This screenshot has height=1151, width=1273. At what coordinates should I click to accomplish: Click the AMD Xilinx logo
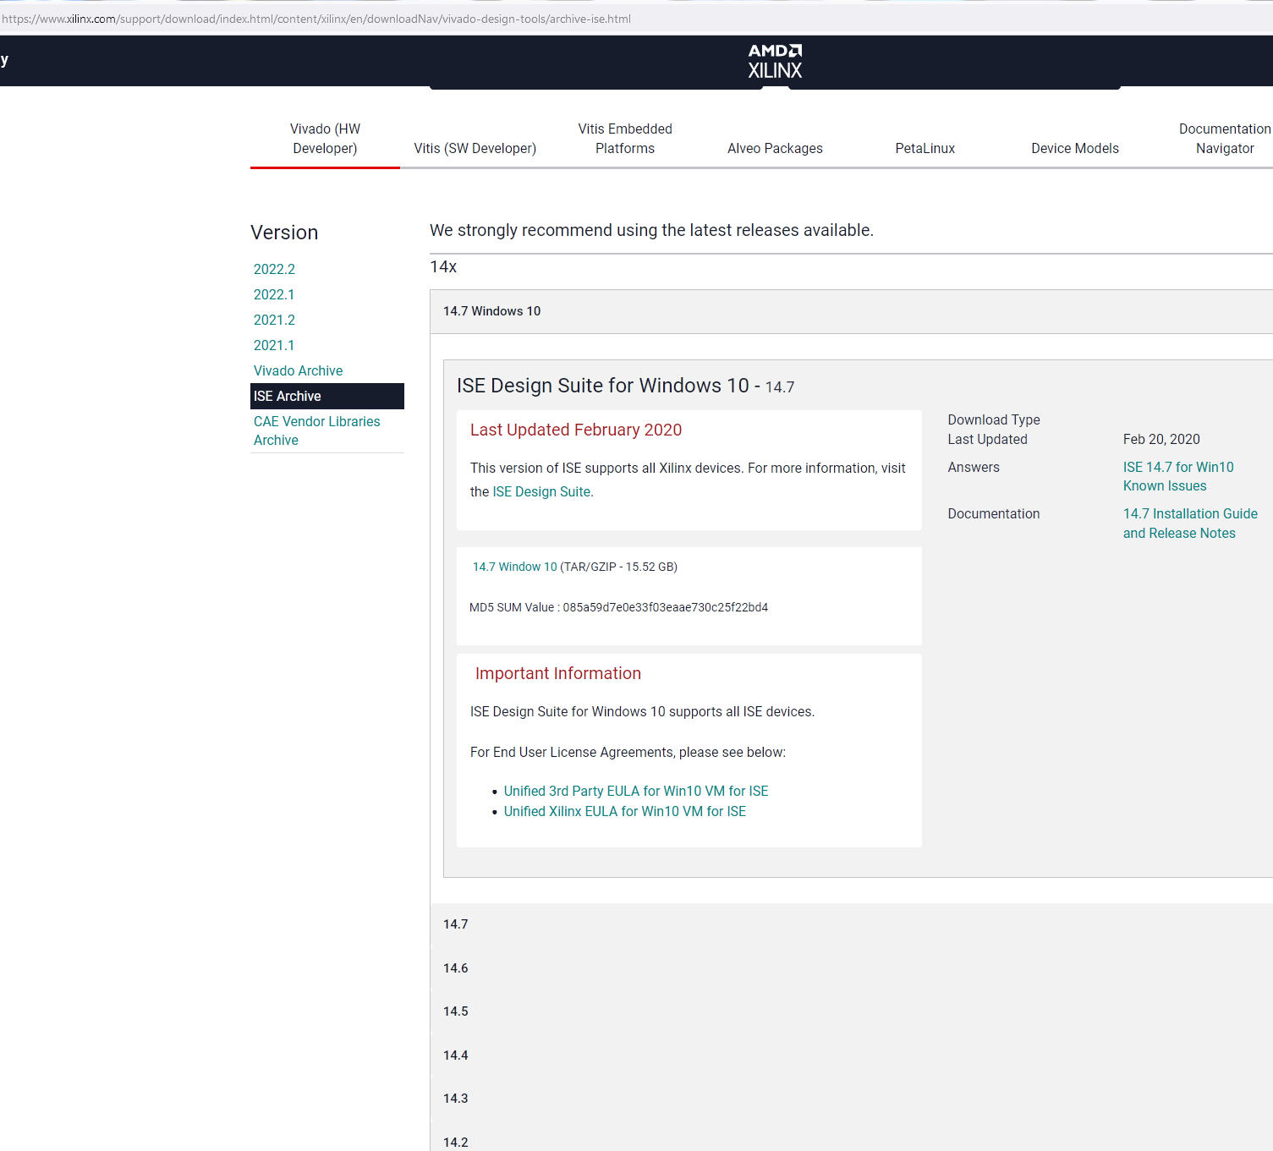pyautogui.click(x=775, y=62)
